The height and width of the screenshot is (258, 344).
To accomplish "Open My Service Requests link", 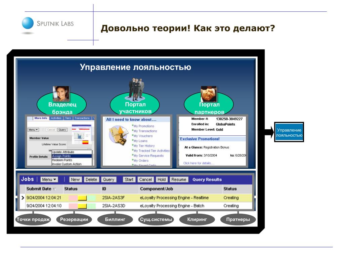I will click(148, 156).
